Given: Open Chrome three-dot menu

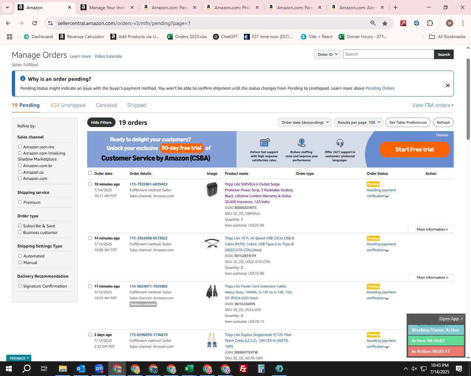Looking at the screenshot, I should 462,23.
